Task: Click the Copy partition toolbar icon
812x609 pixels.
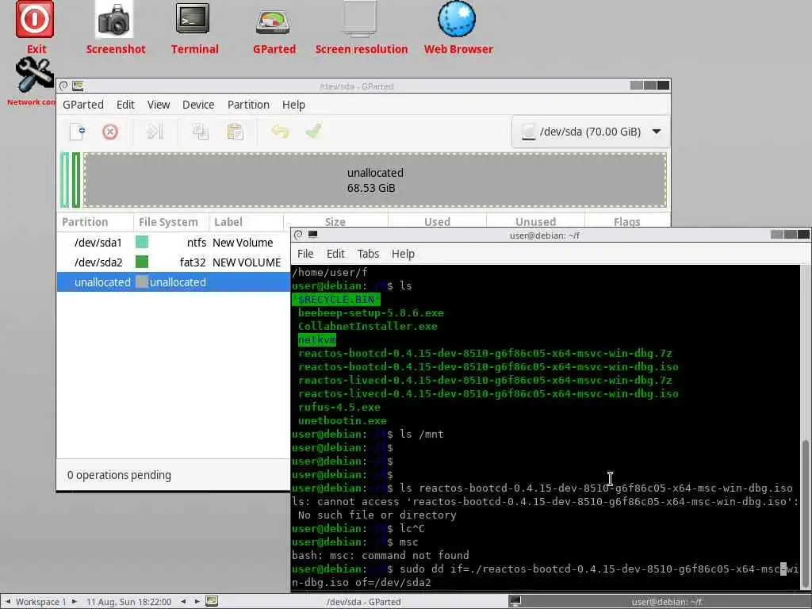Action: (x=201, y=132)
